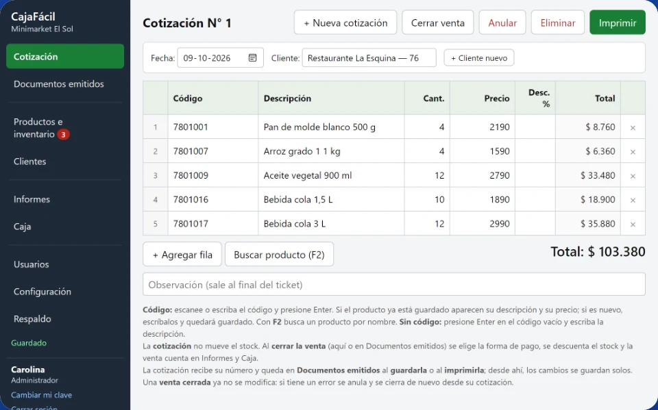Remove the Pan de molde blanco row

coord(633,127)
